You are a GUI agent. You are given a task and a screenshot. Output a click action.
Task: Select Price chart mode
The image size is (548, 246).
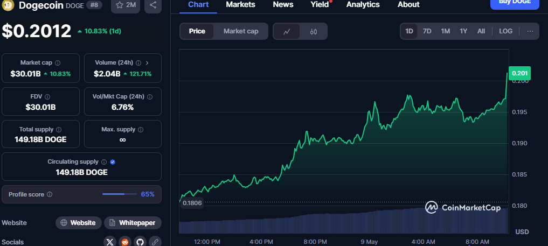[x=197, y=31]
